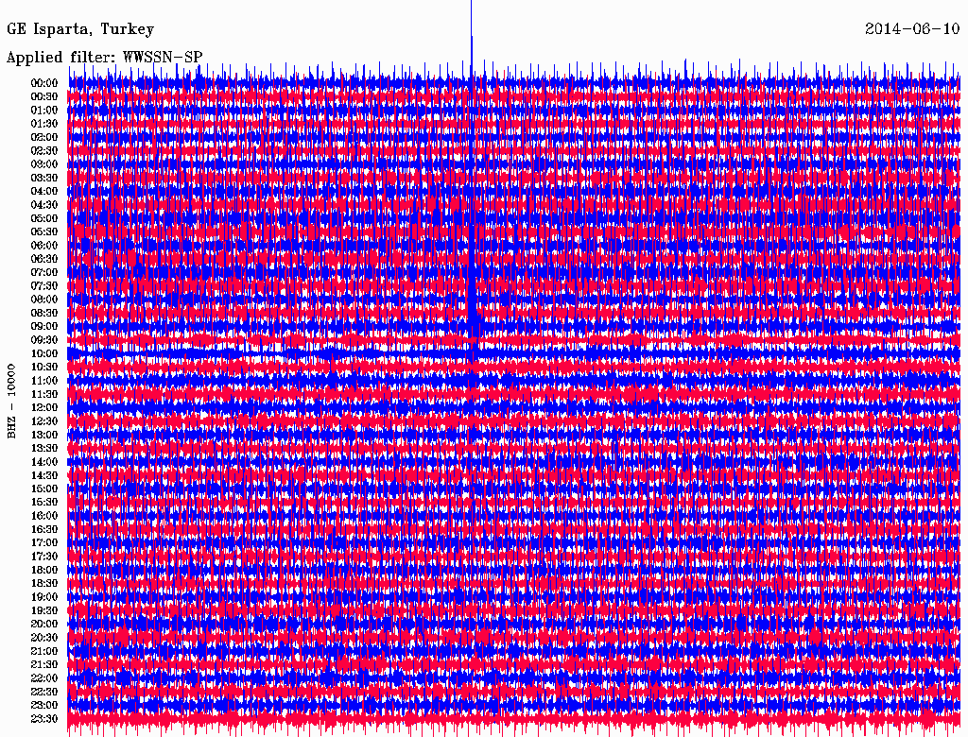Click the 13:30 time label
This screenshot has width=968, height=737.
(x=44, y=448)
